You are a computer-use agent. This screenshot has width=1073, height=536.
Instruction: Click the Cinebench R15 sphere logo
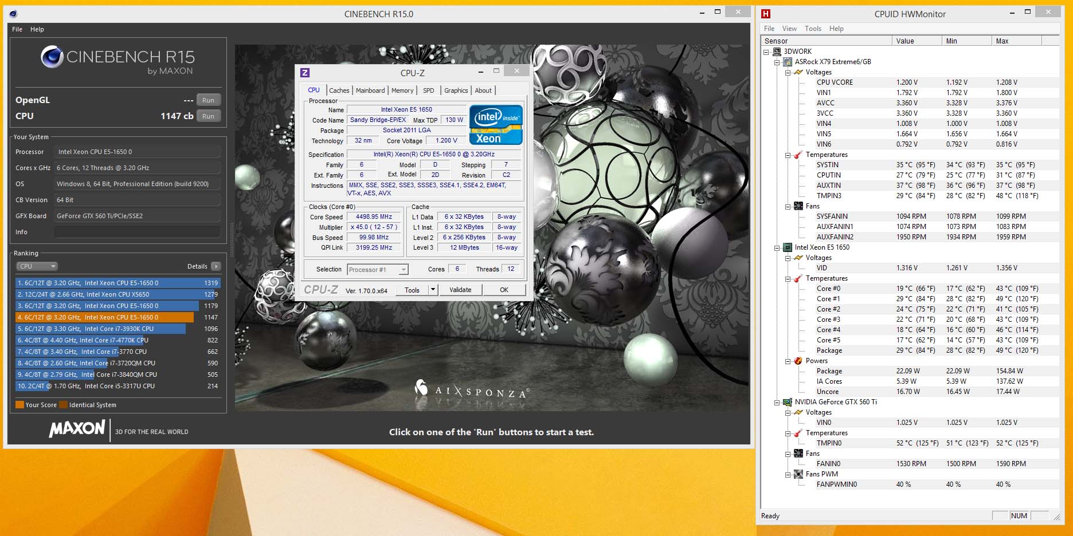tap(52, 57)
